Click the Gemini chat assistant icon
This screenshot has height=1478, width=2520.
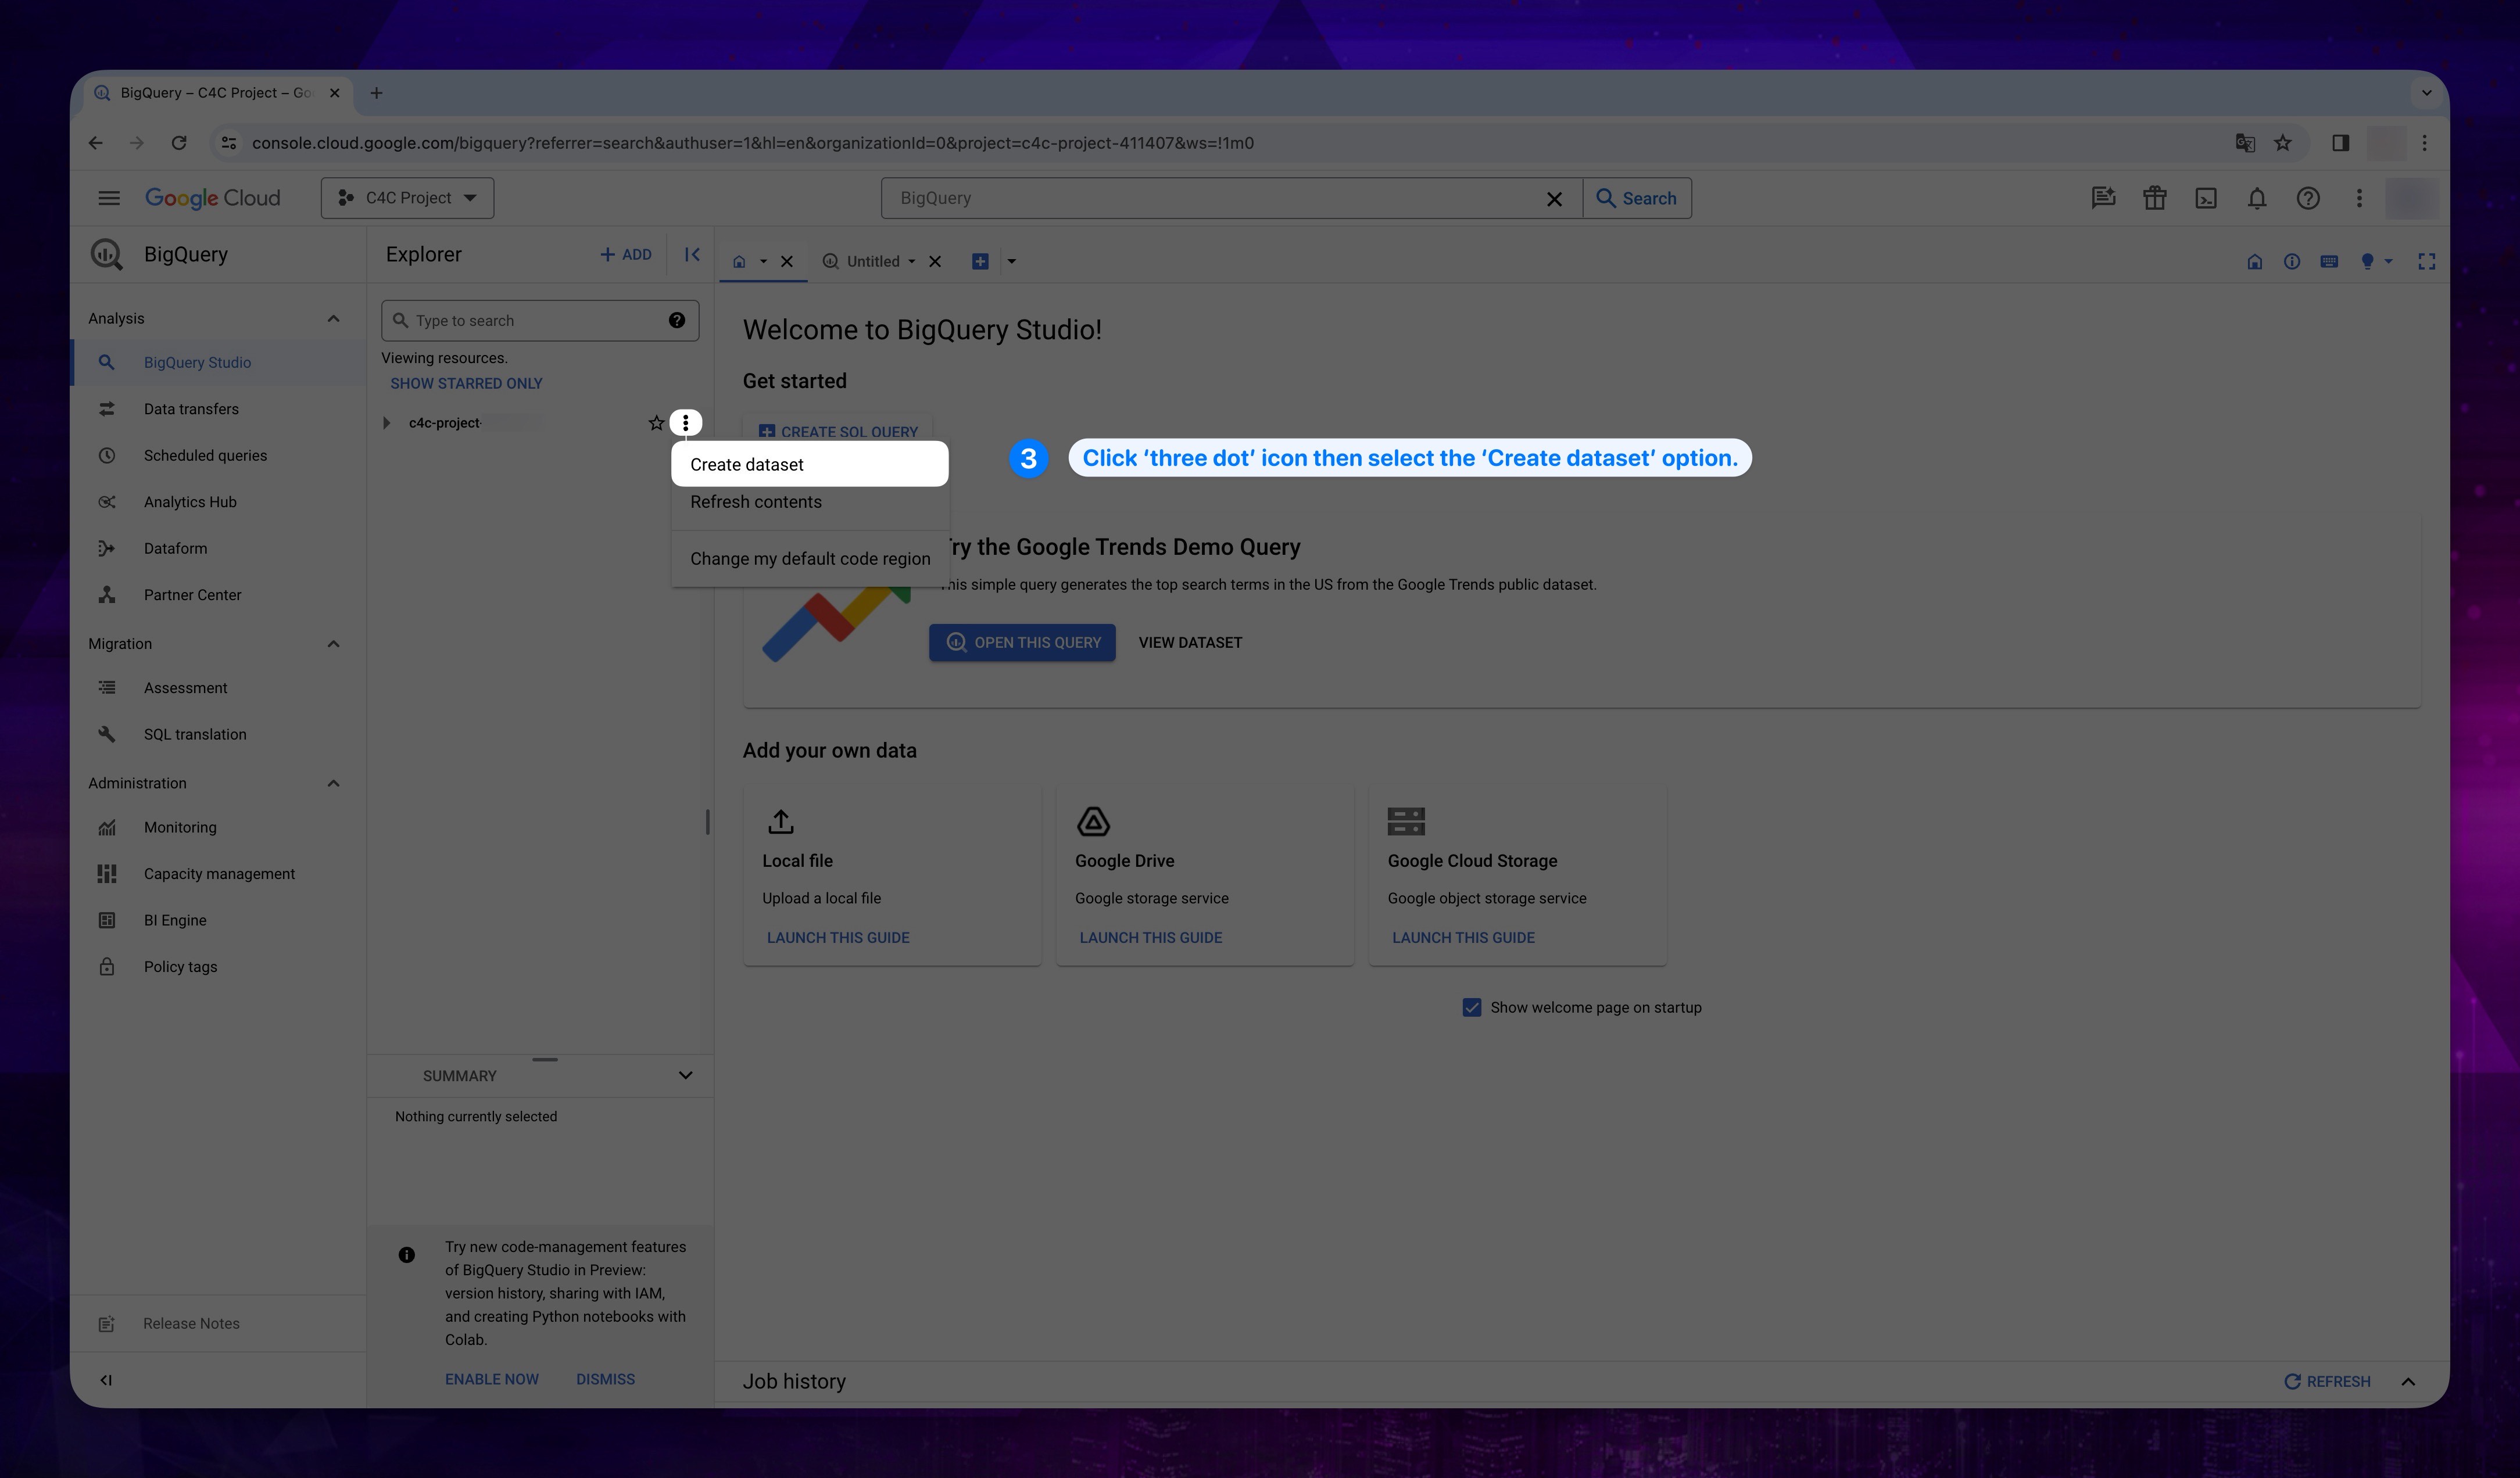[x=2103, y=198]
